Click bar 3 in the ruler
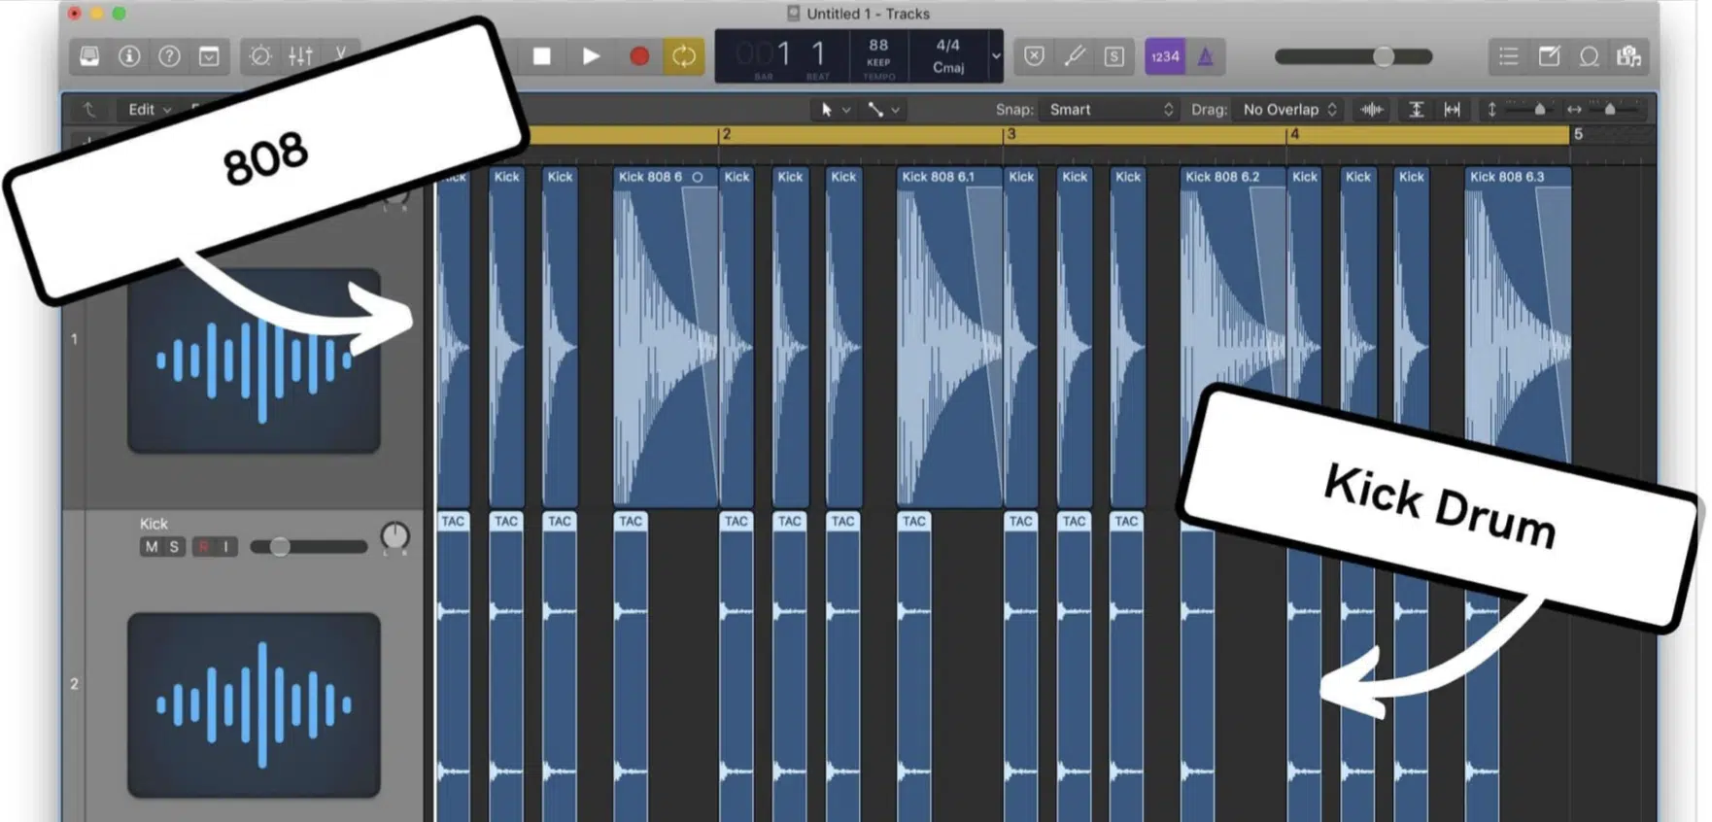 1010,135
